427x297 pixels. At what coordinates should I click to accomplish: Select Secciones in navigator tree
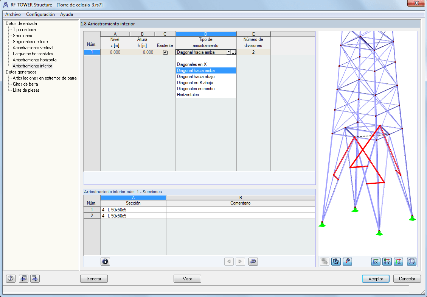22,36
